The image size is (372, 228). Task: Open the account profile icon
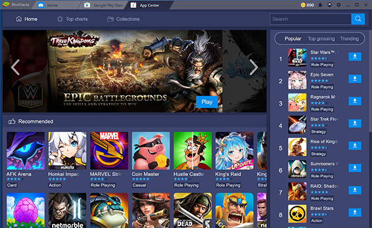330,5
